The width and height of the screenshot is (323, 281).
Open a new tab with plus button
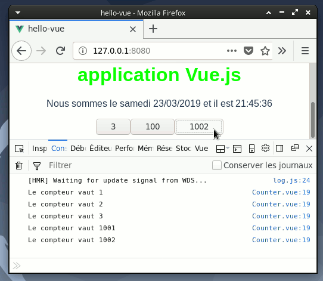(x=153, y=29)
